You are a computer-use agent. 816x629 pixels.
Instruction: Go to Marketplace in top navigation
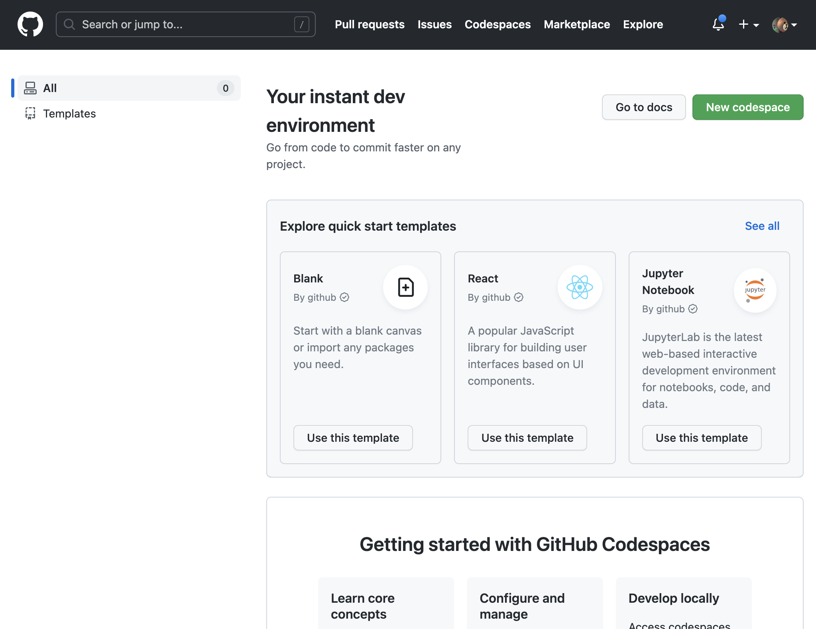[576, 24]
